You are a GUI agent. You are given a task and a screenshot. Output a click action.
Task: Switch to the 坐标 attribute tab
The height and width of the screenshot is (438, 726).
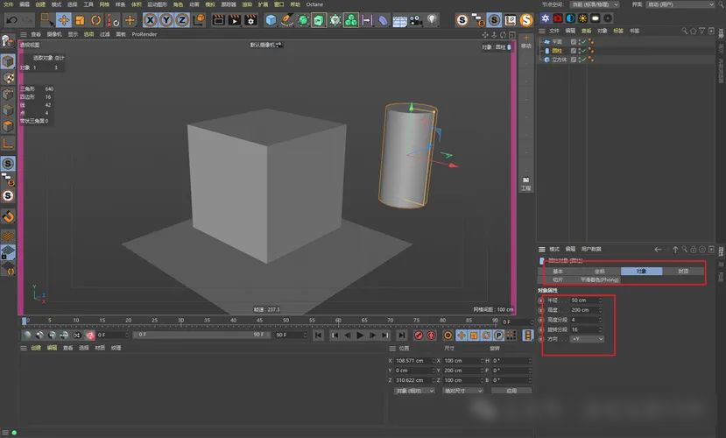[600, 272]
